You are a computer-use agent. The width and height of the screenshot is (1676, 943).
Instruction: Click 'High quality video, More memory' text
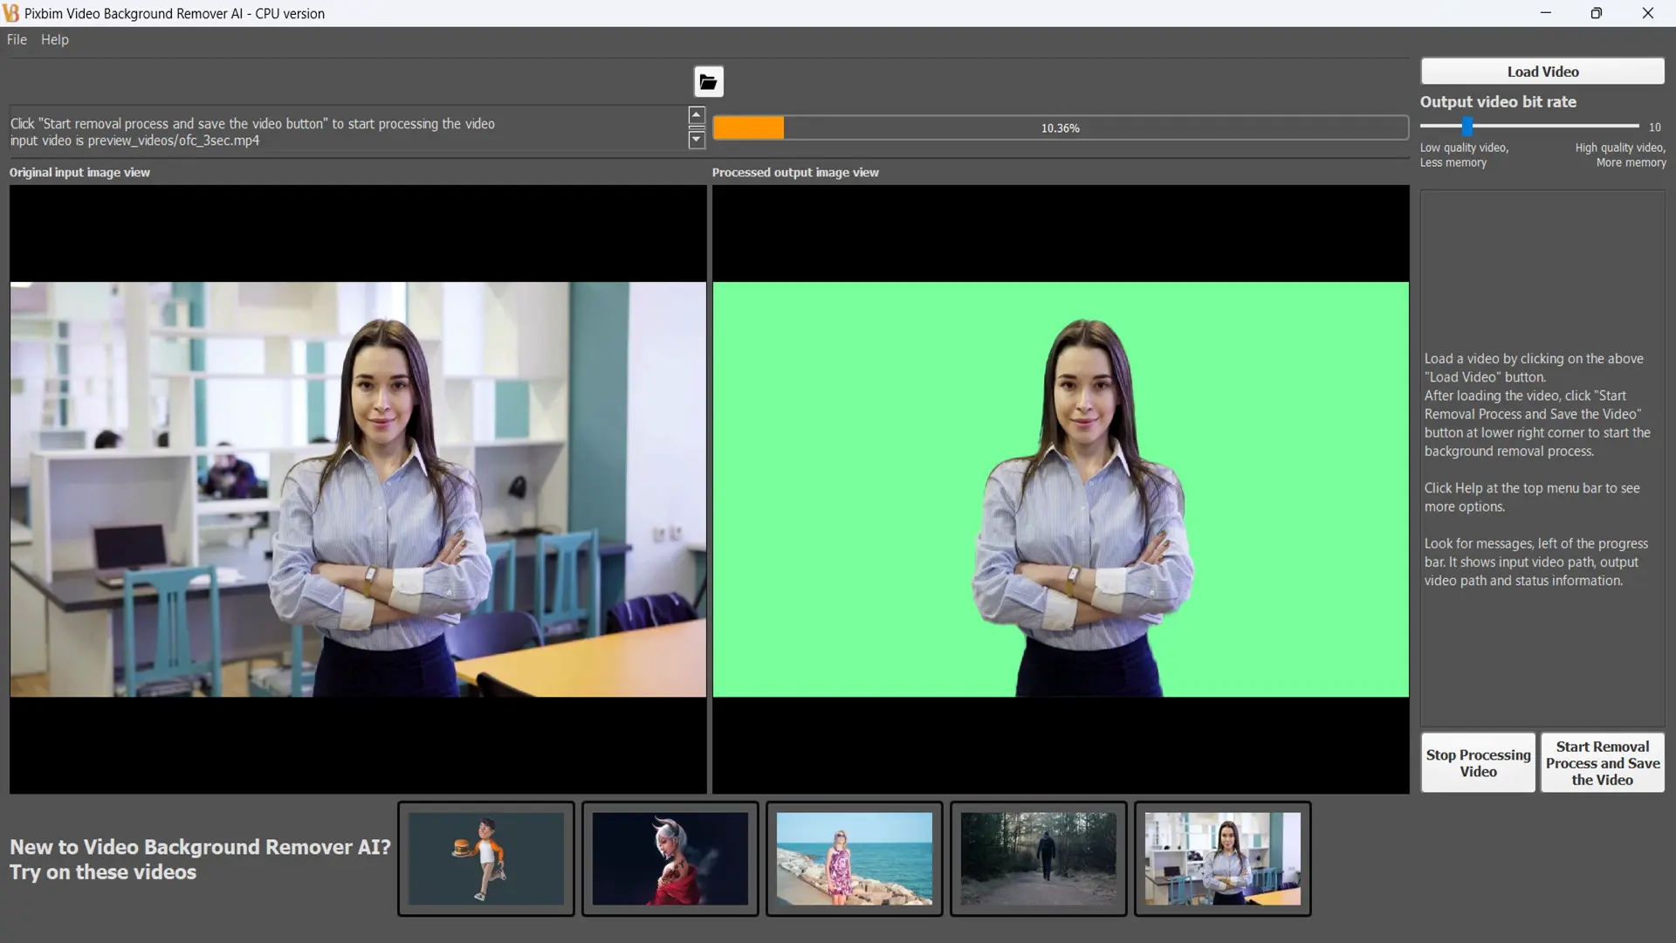[x=1620, y=155]
